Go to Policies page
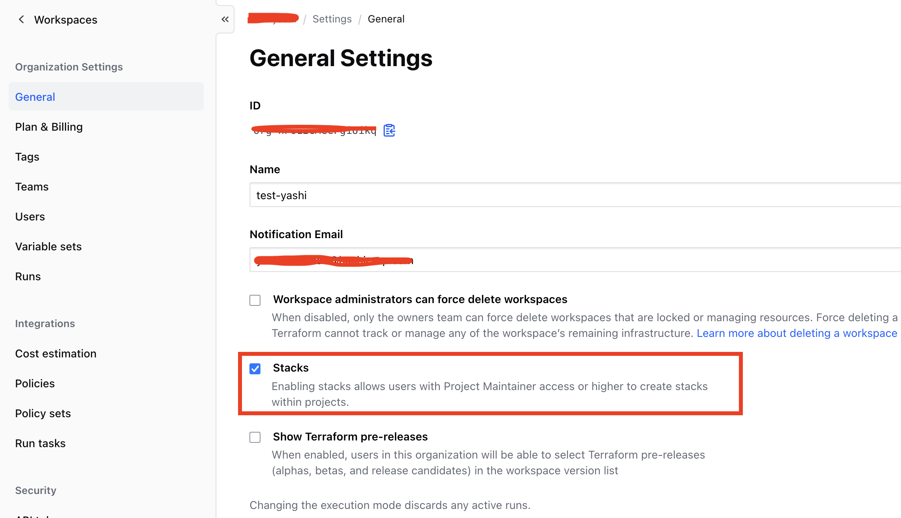 click(x=35, y=383)
